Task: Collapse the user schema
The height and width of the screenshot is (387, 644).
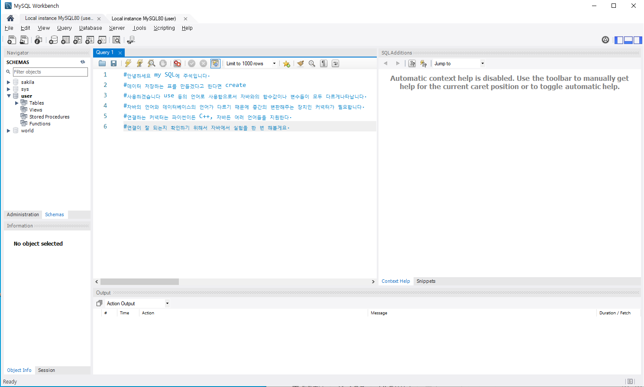Action: 8,96
